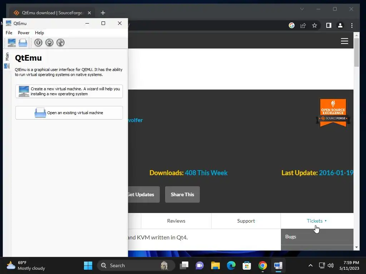366x274 pixels.
Task: Click the Get Updates button
Action: 144,194
